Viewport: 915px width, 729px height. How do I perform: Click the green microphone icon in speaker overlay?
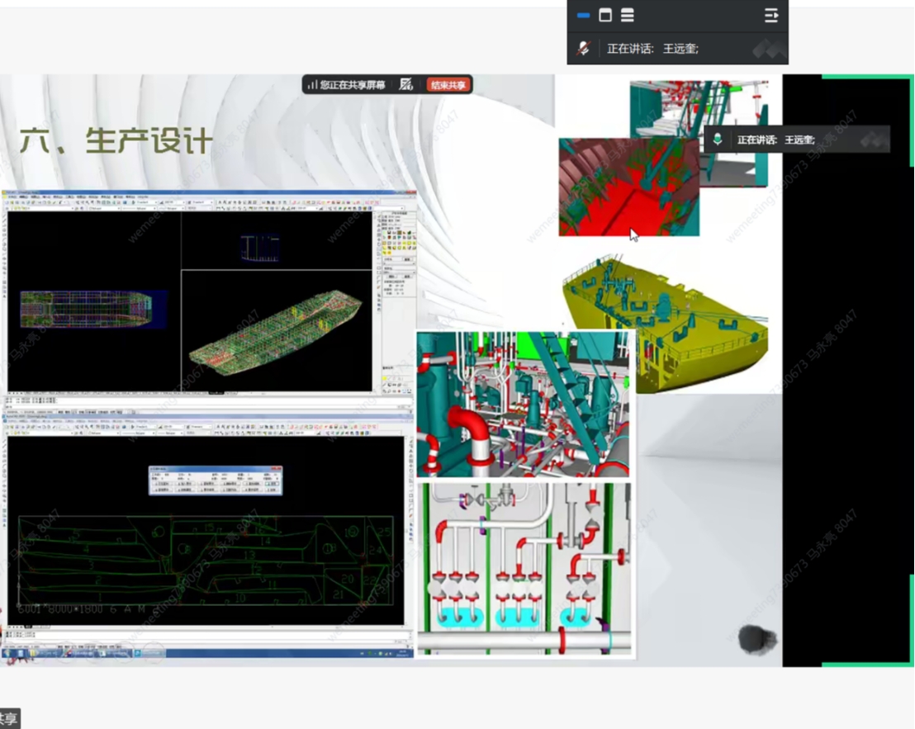[717, 140]
